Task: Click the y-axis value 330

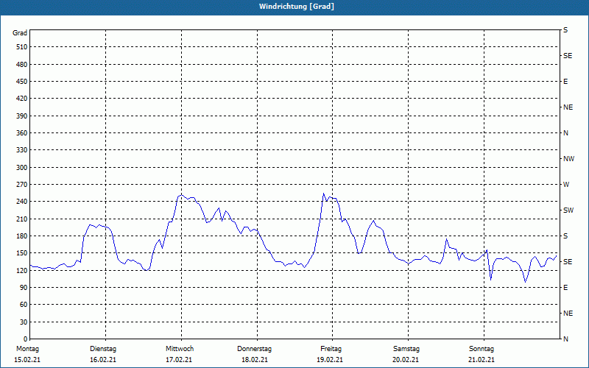Action: tap(22, 150)
